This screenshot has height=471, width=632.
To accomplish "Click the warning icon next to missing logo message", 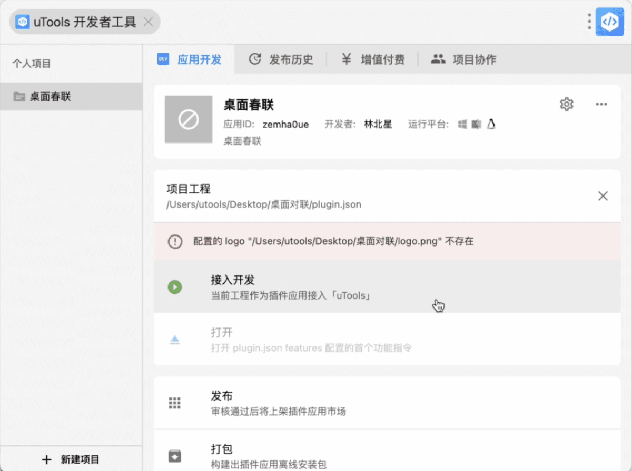I will pyautogui.click(x=175, y=241).
